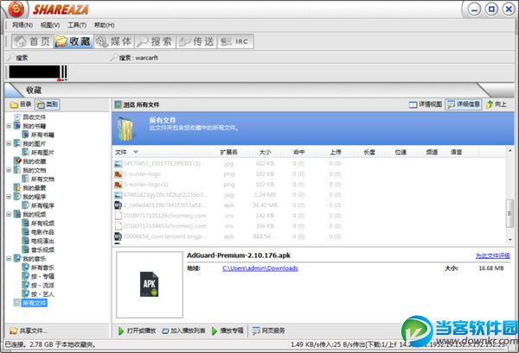Image resolution: width=519 pixels, height=353 pixels.
Task: Open 我的收藏 favorites folder icon
Action: (x=17, y=161)
